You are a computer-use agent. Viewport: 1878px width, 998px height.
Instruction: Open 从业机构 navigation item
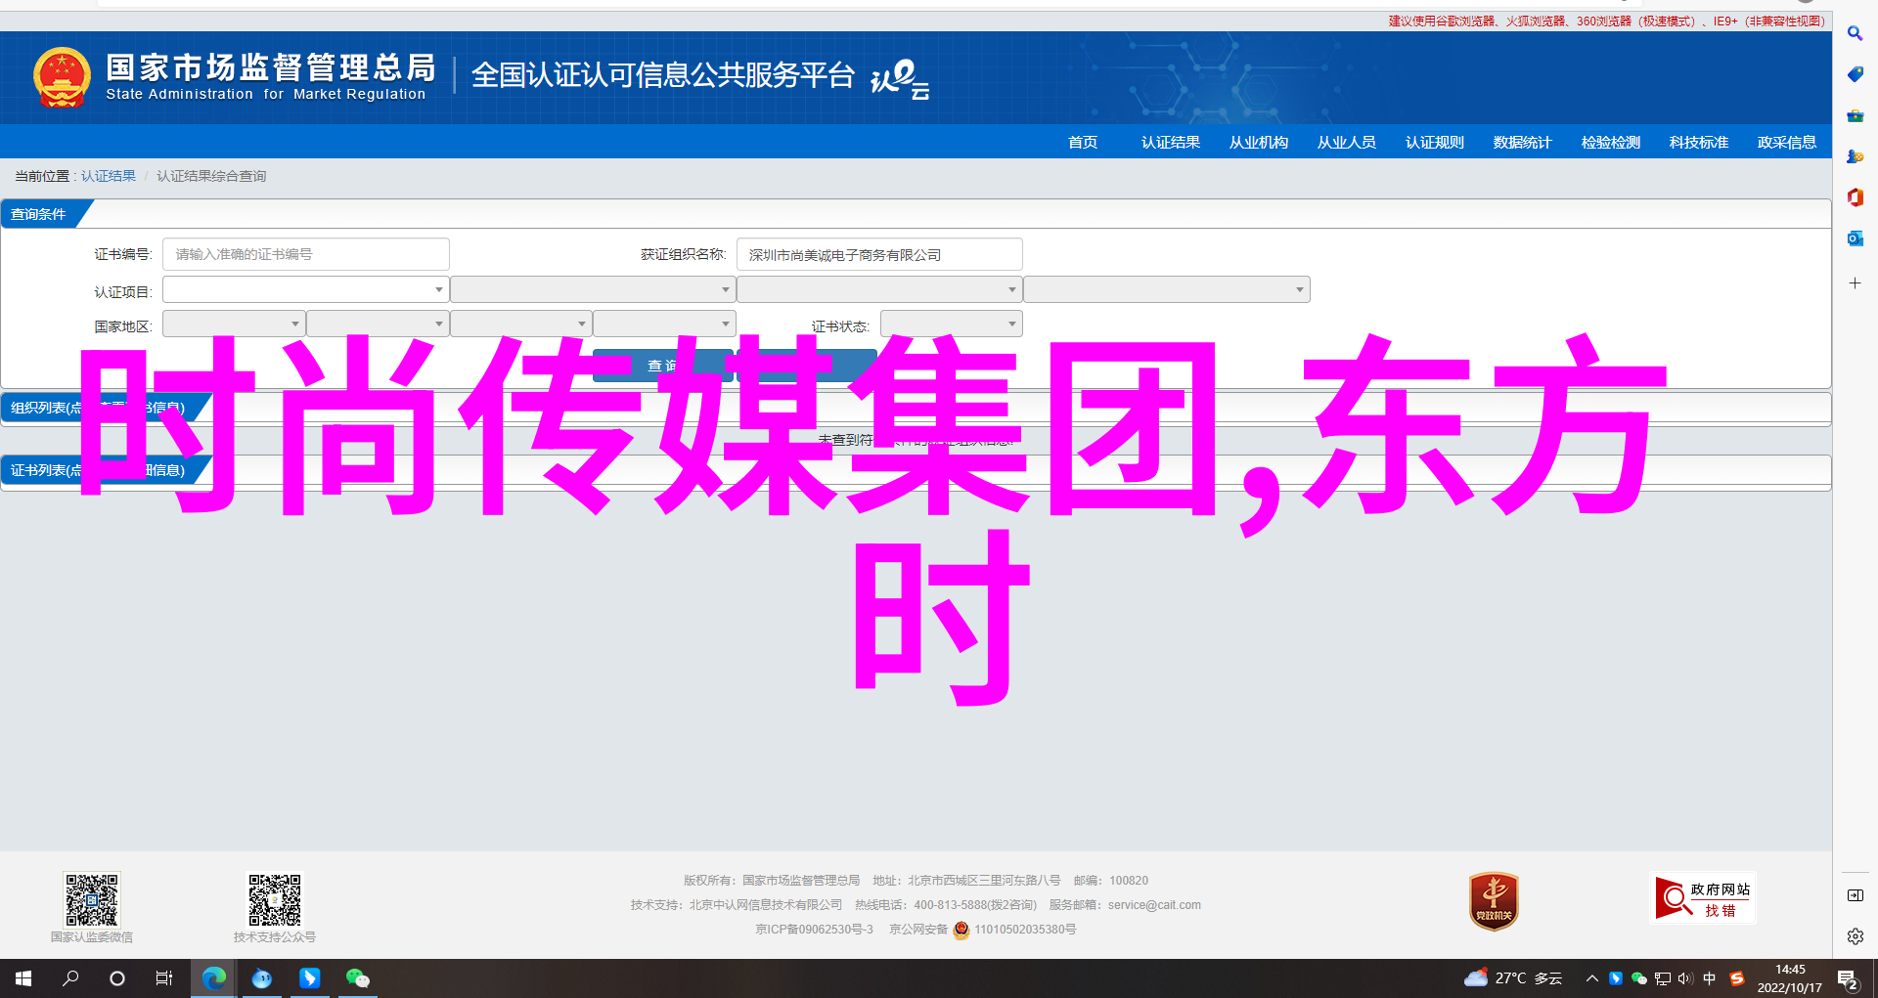click(x=1259, y=143)
